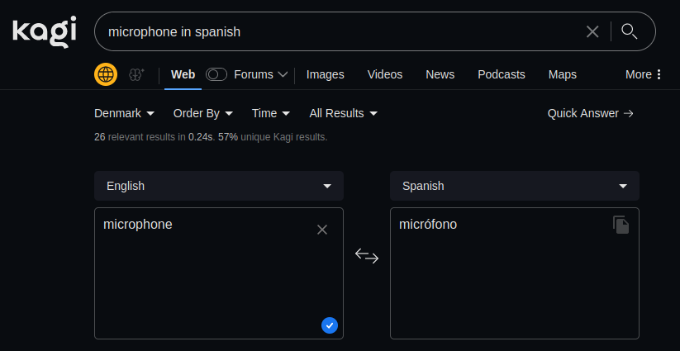
Task: Click the Kagi logo
Action: [x=44, y=31]
